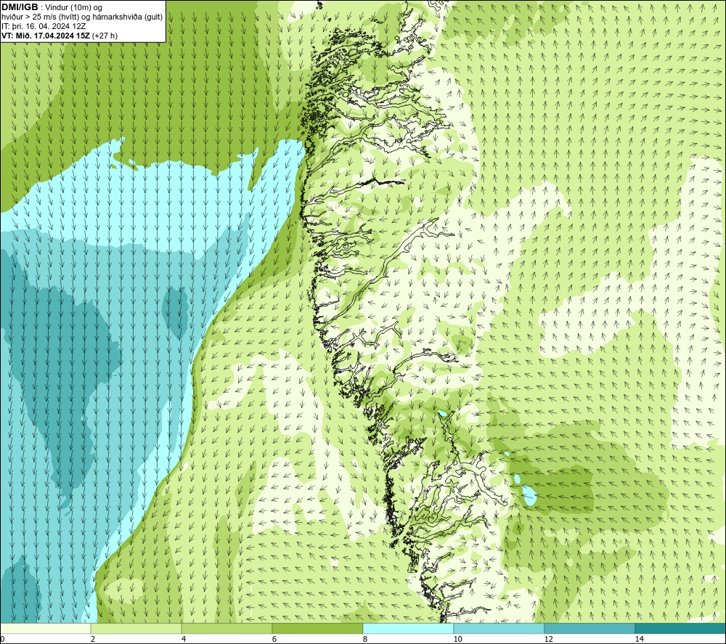This screenshot has height=644, width=726.
Task: Click the scale label '12'
Action: coord(548,640)
